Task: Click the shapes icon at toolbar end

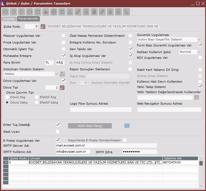Action: [126, 12]
